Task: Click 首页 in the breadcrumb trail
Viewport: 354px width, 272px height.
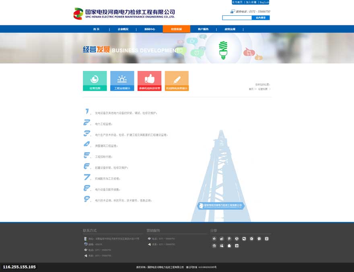Action: 251,89
